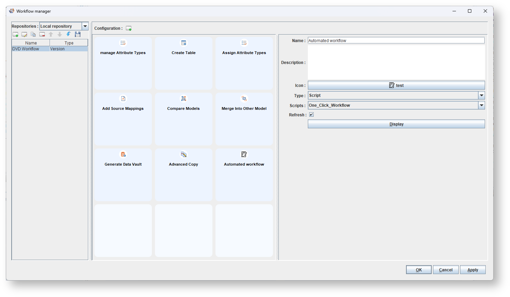
Task: Click the Display button
Action: click(x=396, y=124)
